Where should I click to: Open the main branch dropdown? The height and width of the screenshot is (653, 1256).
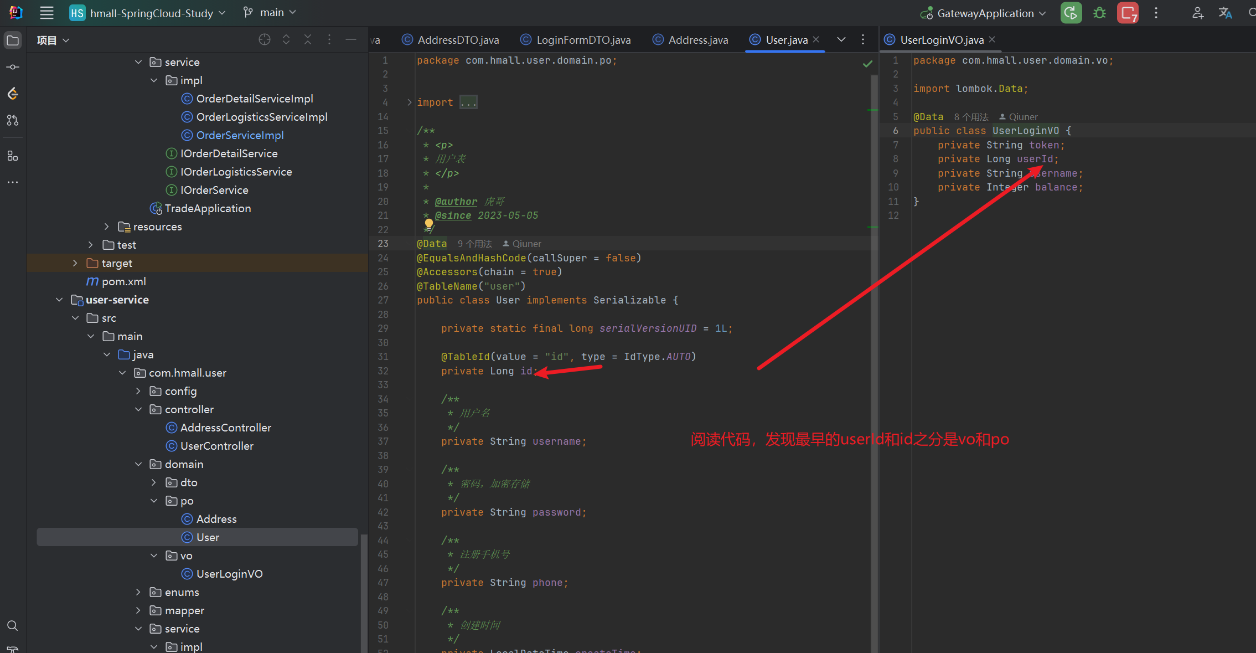[271, 13]
